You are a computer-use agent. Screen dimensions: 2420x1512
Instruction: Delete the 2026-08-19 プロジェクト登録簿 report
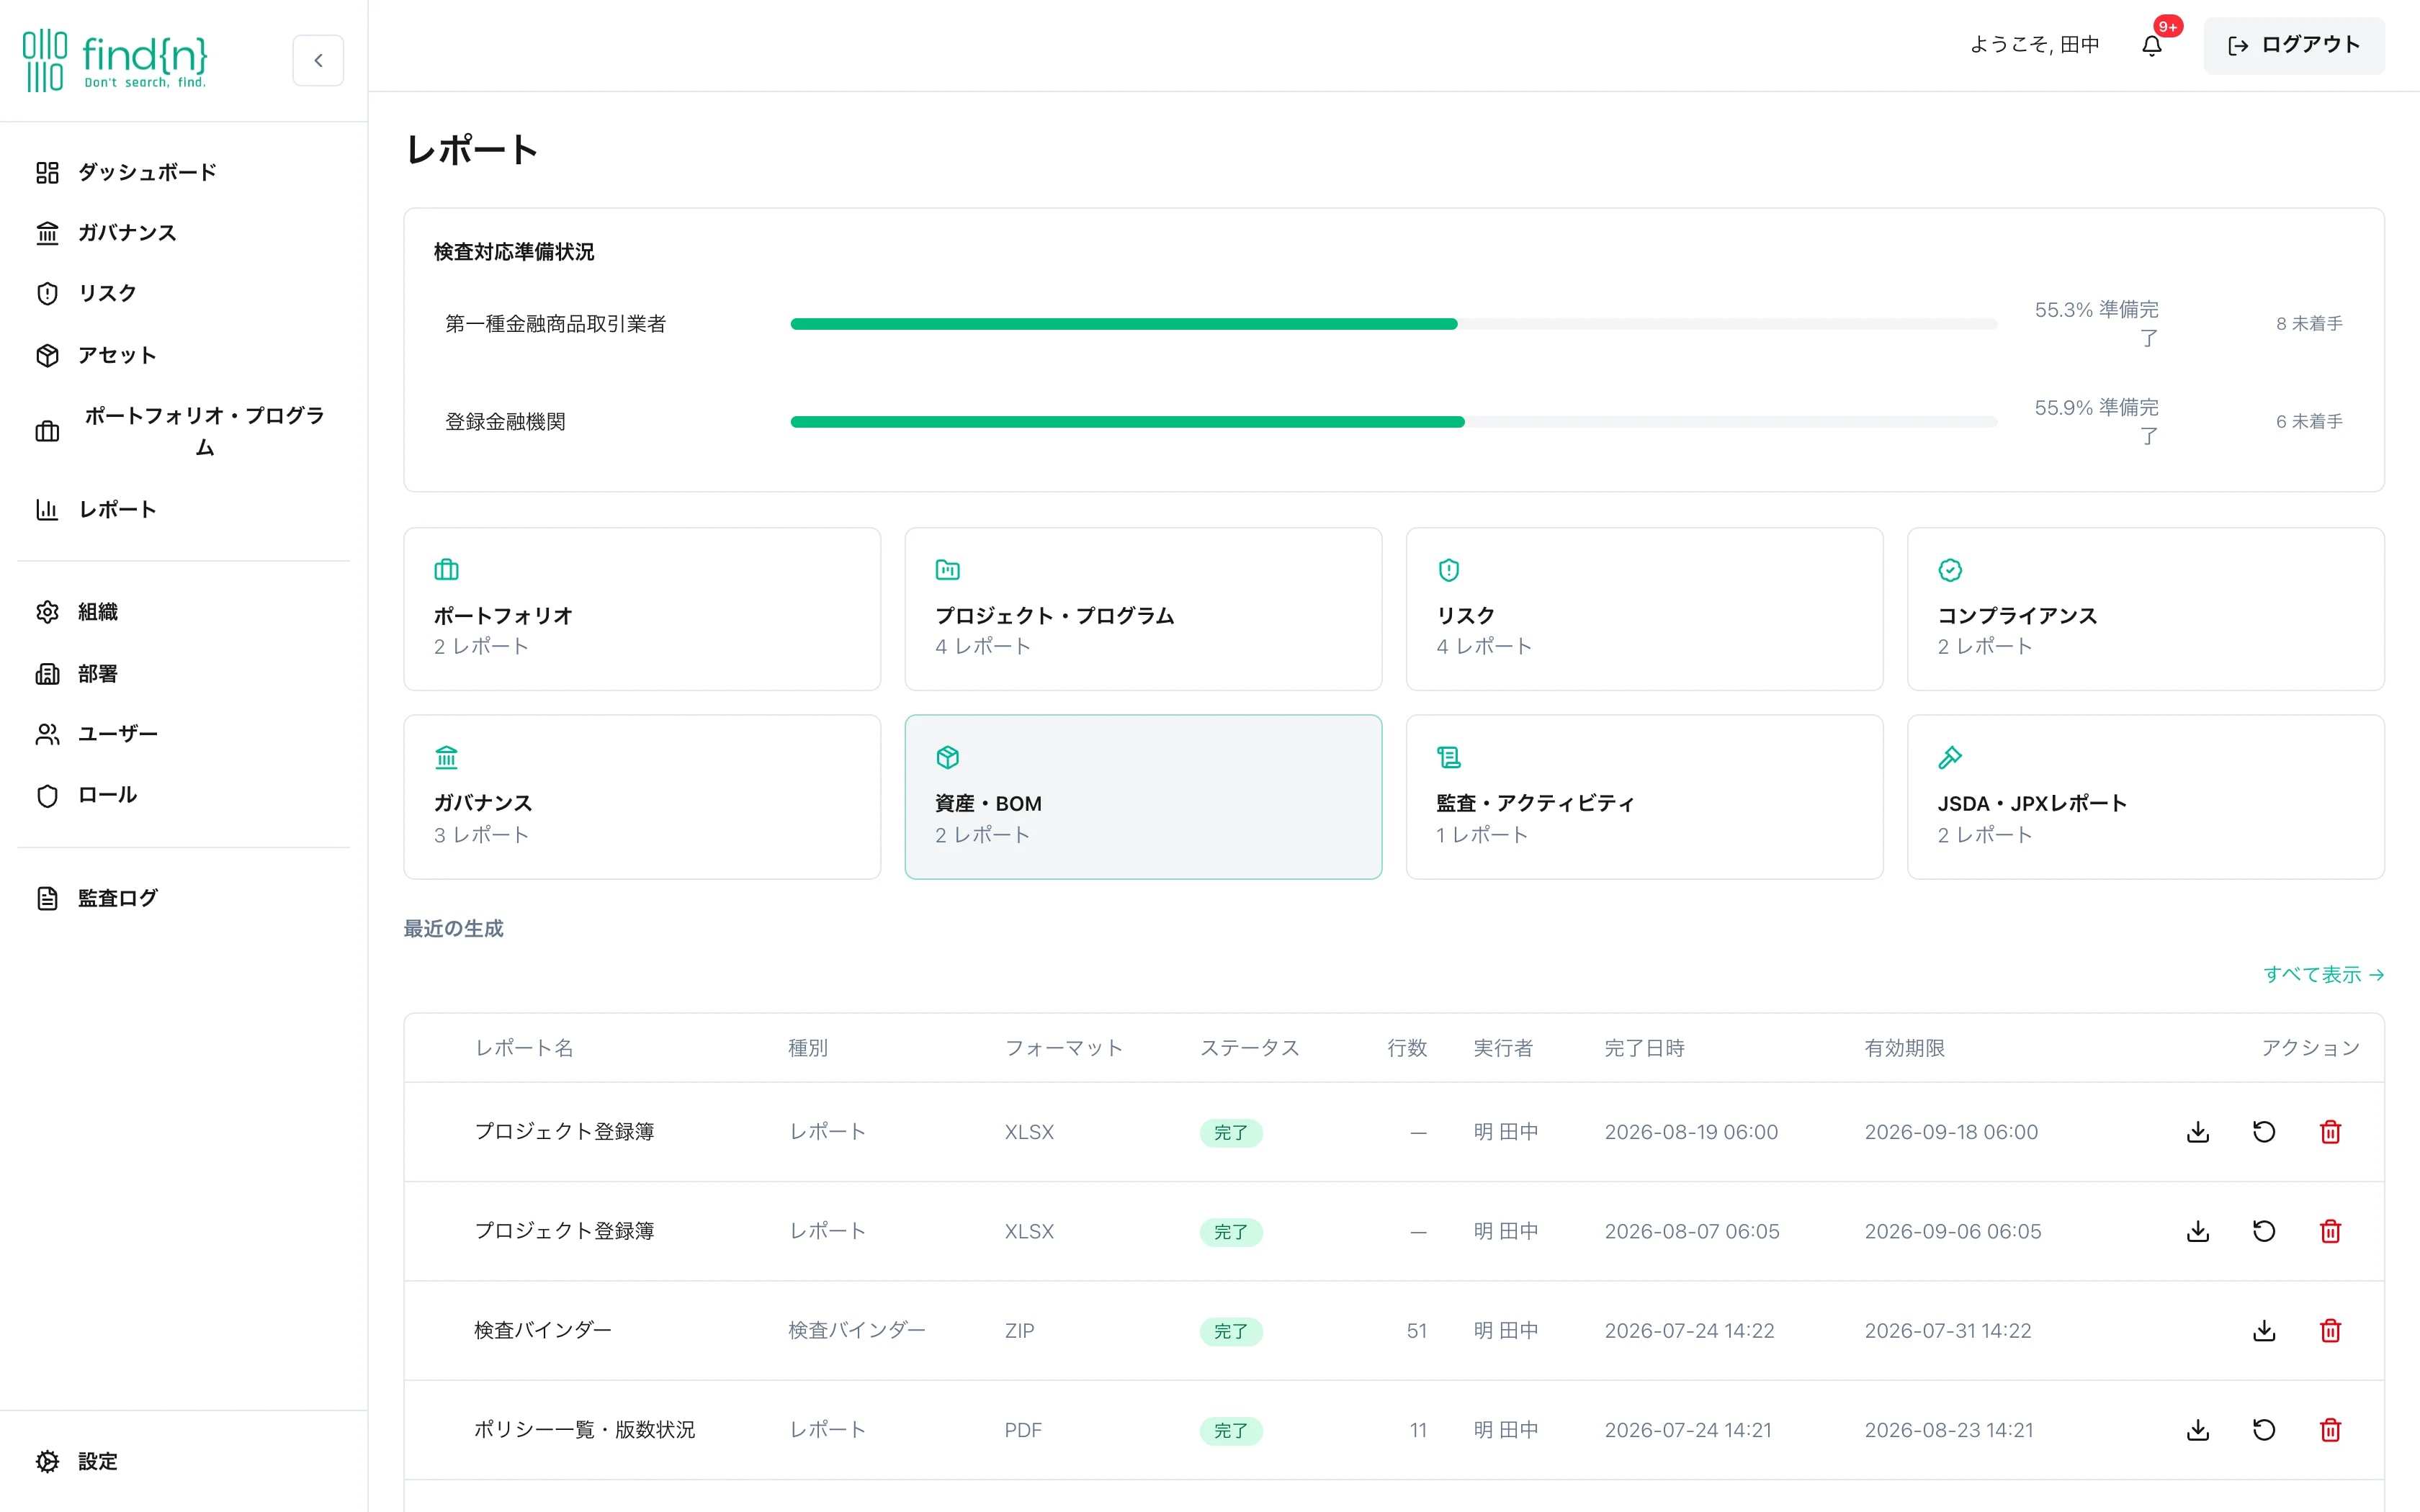tap(2330, 1132)
